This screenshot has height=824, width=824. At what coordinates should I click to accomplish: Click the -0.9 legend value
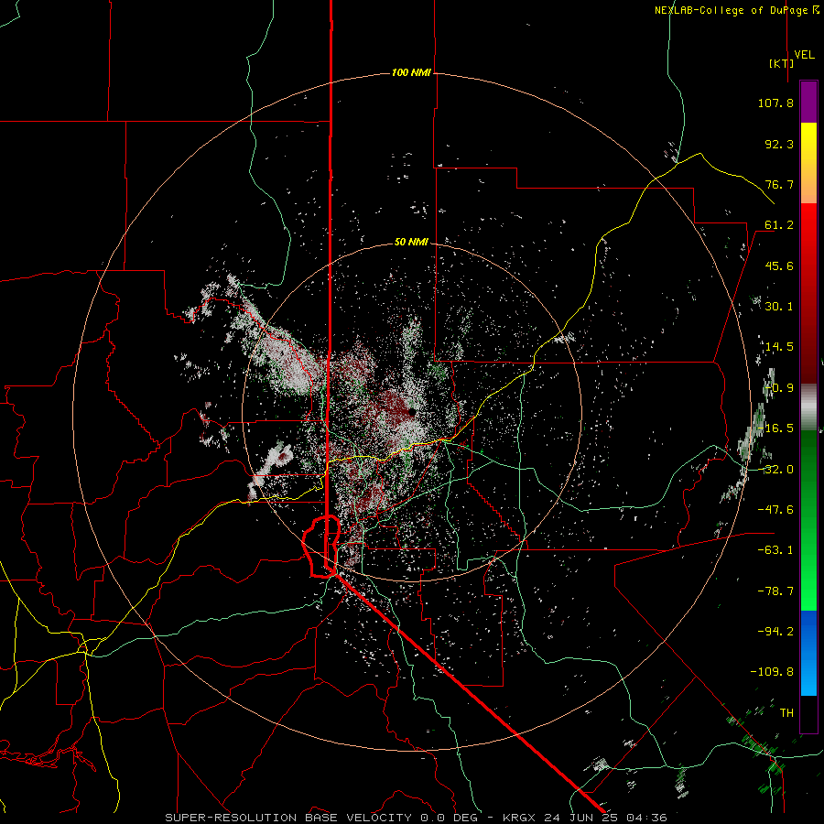779,388
